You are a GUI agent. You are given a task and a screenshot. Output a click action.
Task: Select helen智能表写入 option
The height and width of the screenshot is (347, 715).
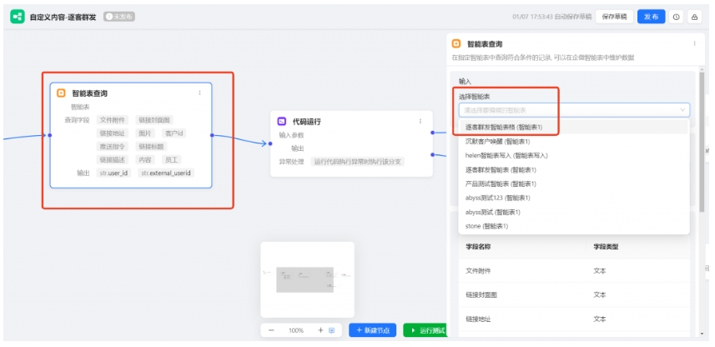click(x=574, y=155)
